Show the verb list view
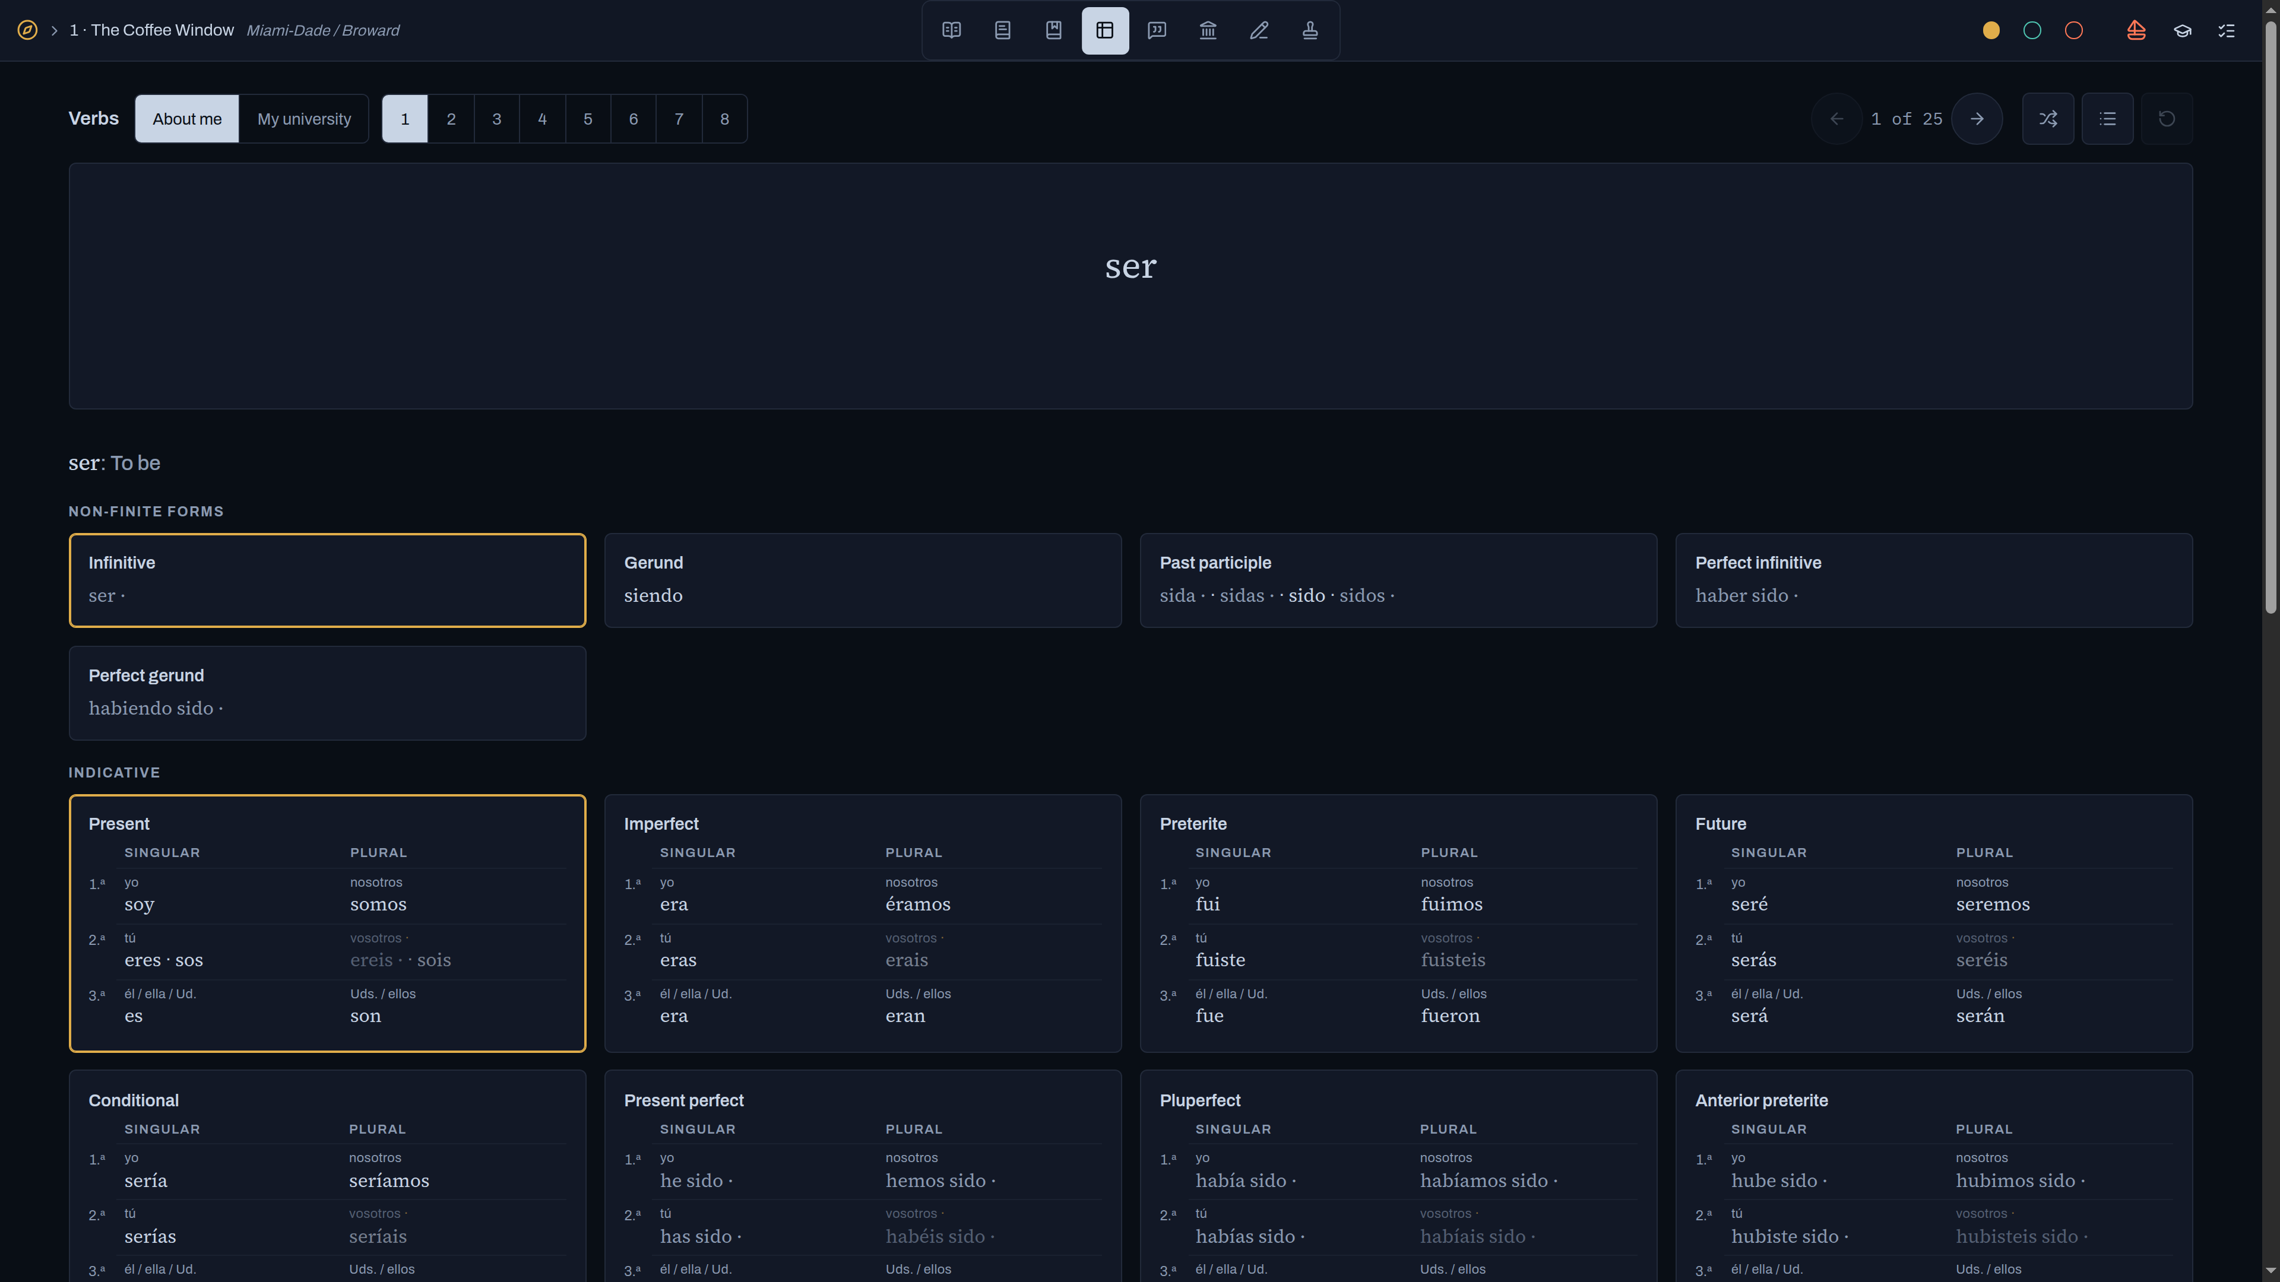2280x1282 pixels. (2107, 119)
